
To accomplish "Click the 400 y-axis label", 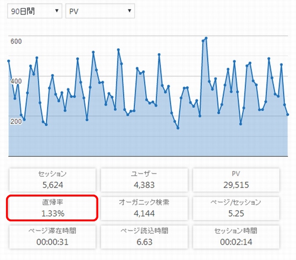I will click(x=16, y=81).
